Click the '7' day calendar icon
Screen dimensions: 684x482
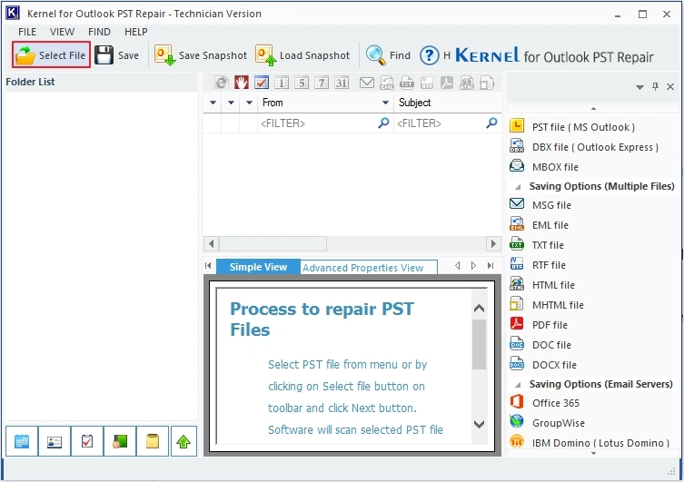click(x=322, y=83)
